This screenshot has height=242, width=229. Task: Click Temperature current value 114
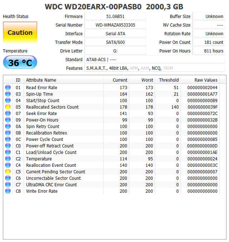coord(123,159)
